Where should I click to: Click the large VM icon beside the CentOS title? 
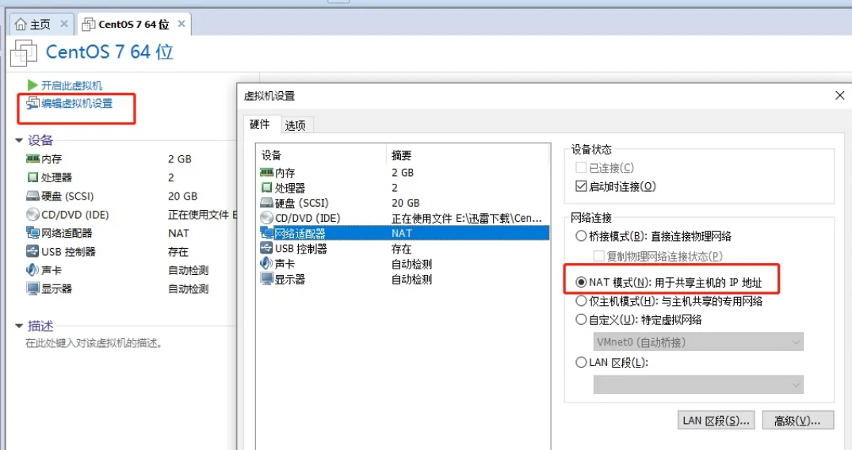coord(23,53)
